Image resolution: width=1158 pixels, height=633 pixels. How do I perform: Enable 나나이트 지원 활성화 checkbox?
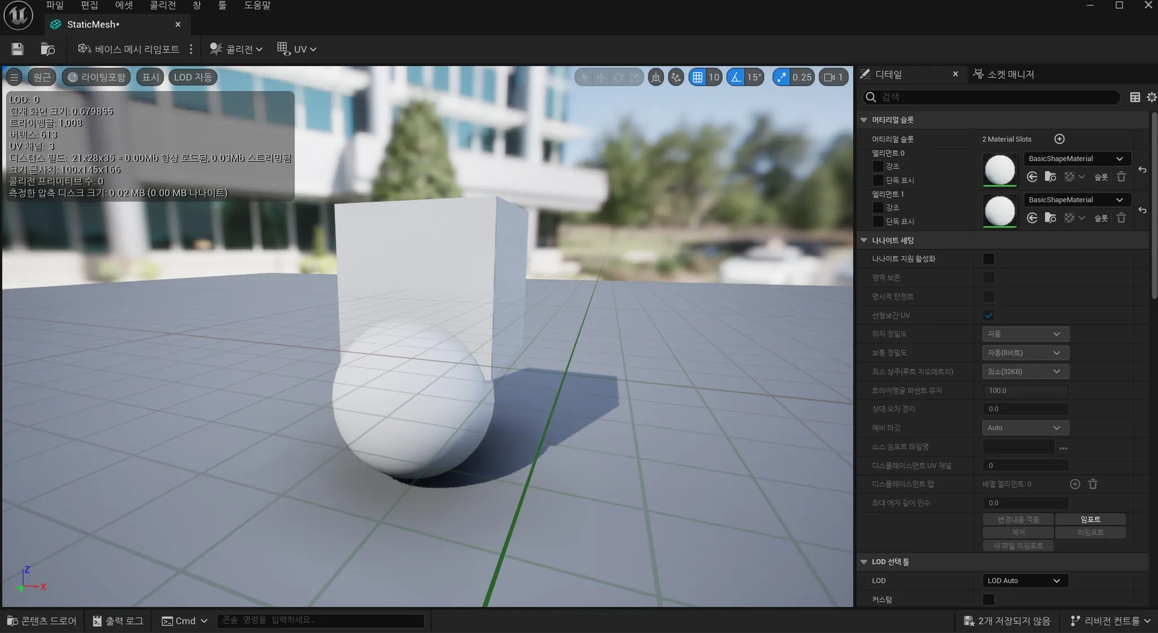click(988, 259)
